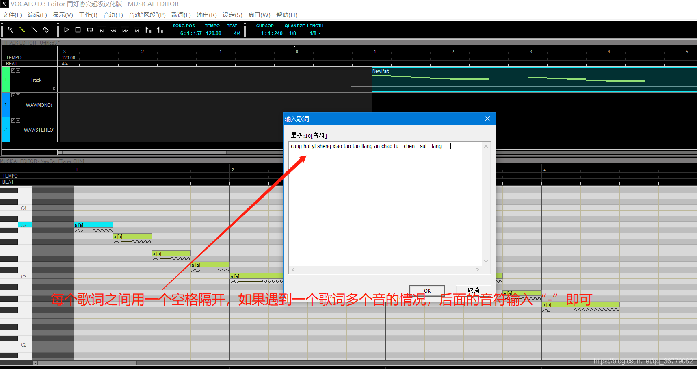Select the pencil tool
This screenshot has height=369, width=697.
(x=22, y=30)
